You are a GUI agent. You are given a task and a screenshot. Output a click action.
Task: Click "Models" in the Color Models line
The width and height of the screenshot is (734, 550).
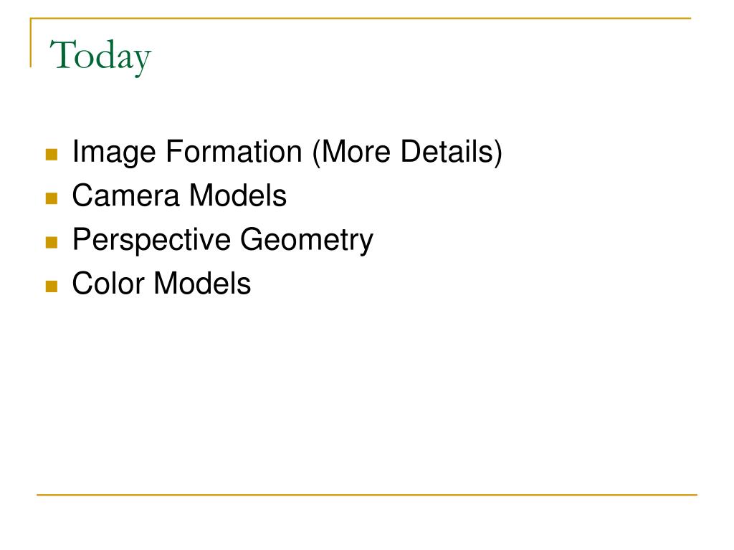tap(202, 283)
